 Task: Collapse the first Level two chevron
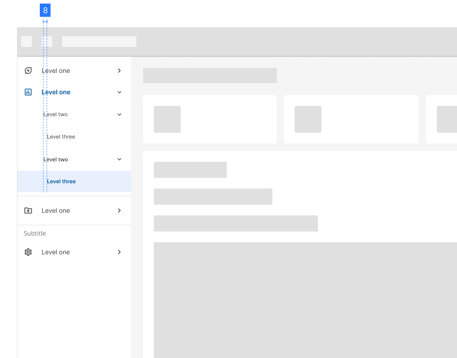(x=119, y=114)
